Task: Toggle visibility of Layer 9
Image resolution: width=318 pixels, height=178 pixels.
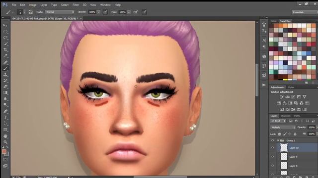Action: click(x=272, y=157)
